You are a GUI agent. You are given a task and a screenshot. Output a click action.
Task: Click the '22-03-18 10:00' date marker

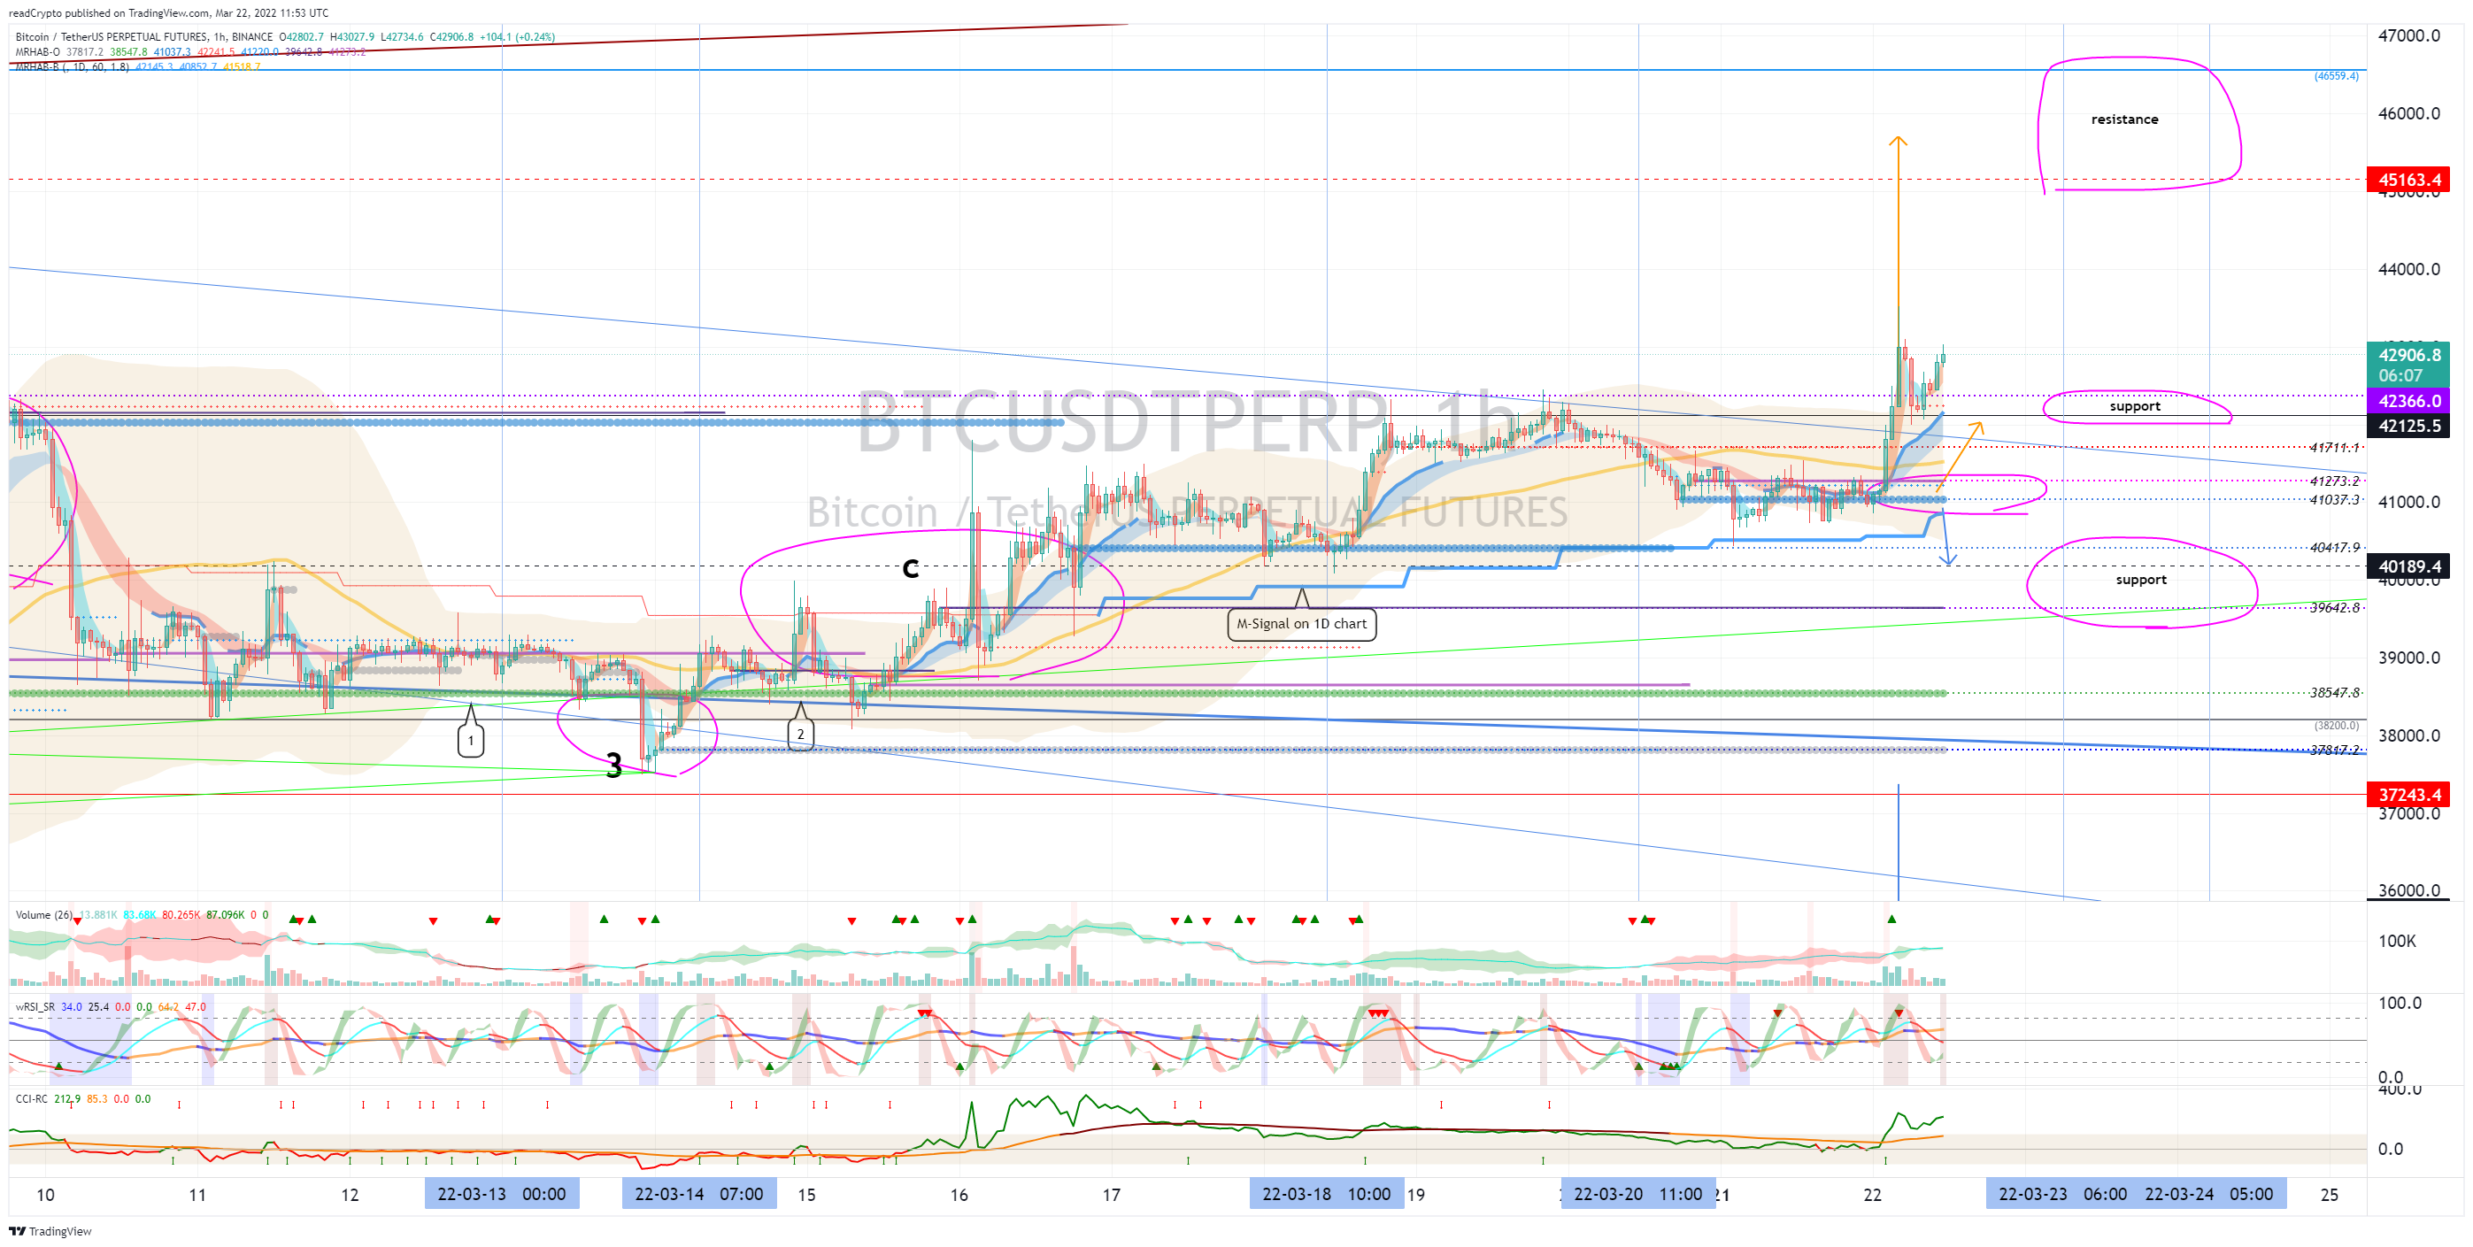(1327, 1194)
